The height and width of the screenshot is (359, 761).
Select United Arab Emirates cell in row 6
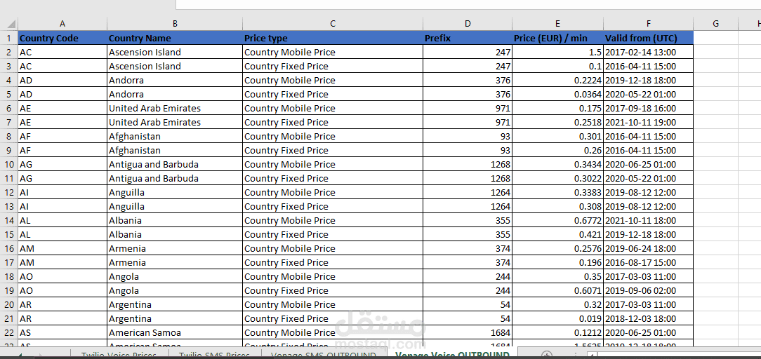tap(175, 108)
